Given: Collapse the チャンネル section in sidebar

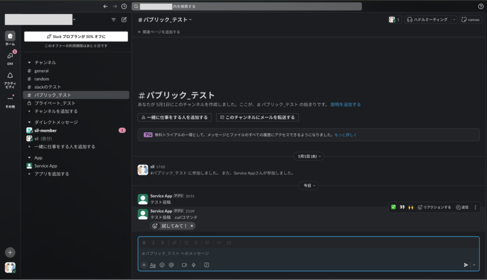Looking at the screenshot, I should (29, 62).
